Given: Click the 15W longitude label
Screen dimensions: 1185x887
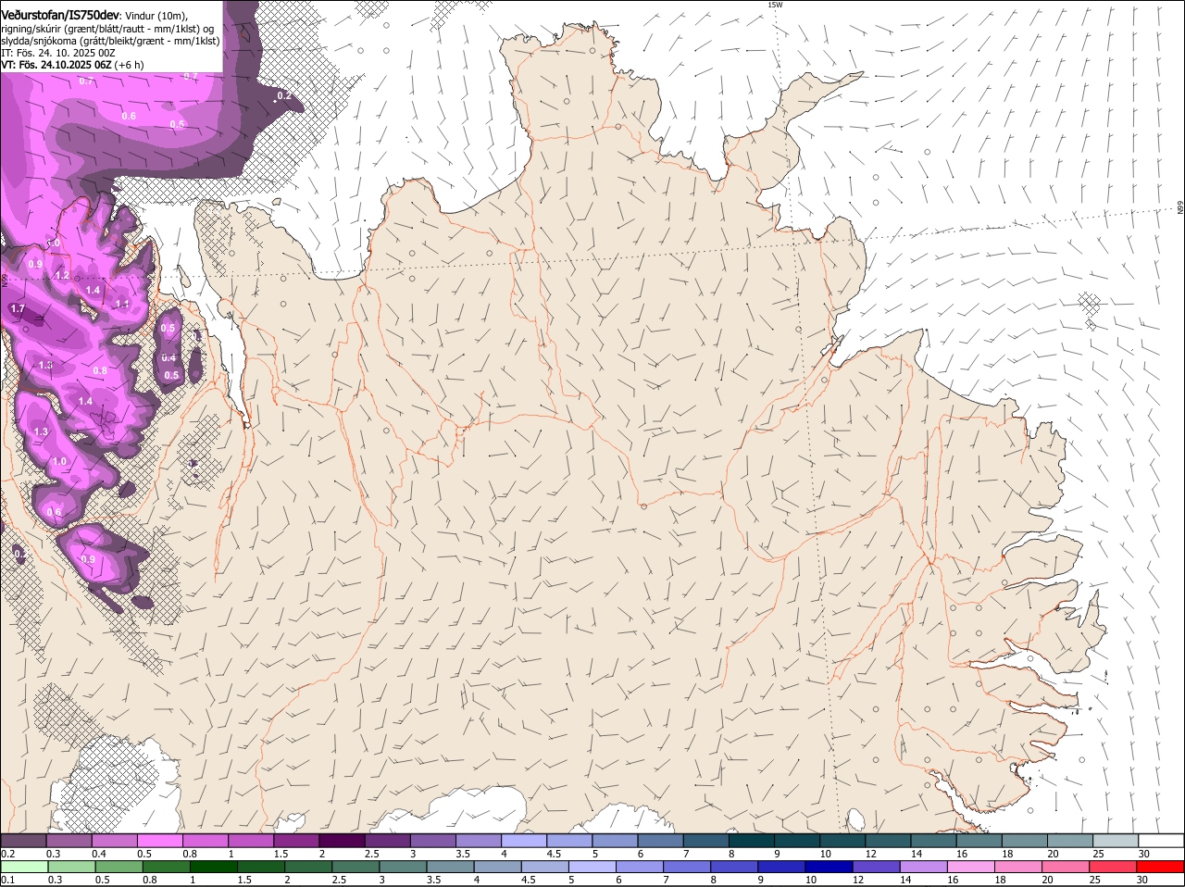Looking at the screenshot, I should pyautogui.click(x=775, y=5).
